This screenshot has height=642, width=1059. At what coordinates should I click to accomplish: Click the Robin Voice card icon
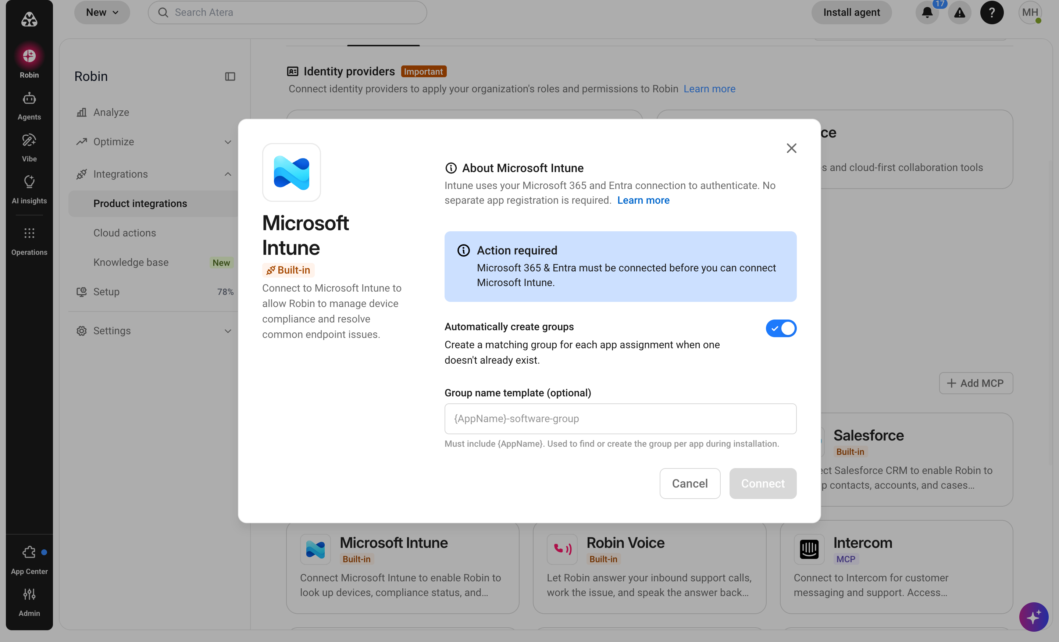[x=562, y=549]
